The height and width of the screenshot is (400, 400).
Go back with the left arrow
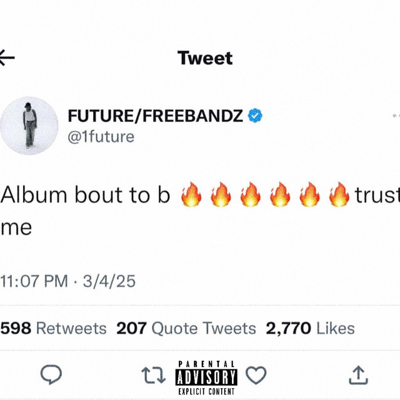tap(7, 57)
